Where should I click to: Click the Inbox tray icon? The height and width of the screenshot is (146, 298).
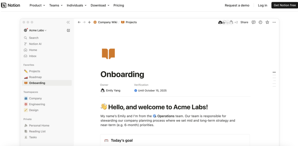[x=26, y=56]
